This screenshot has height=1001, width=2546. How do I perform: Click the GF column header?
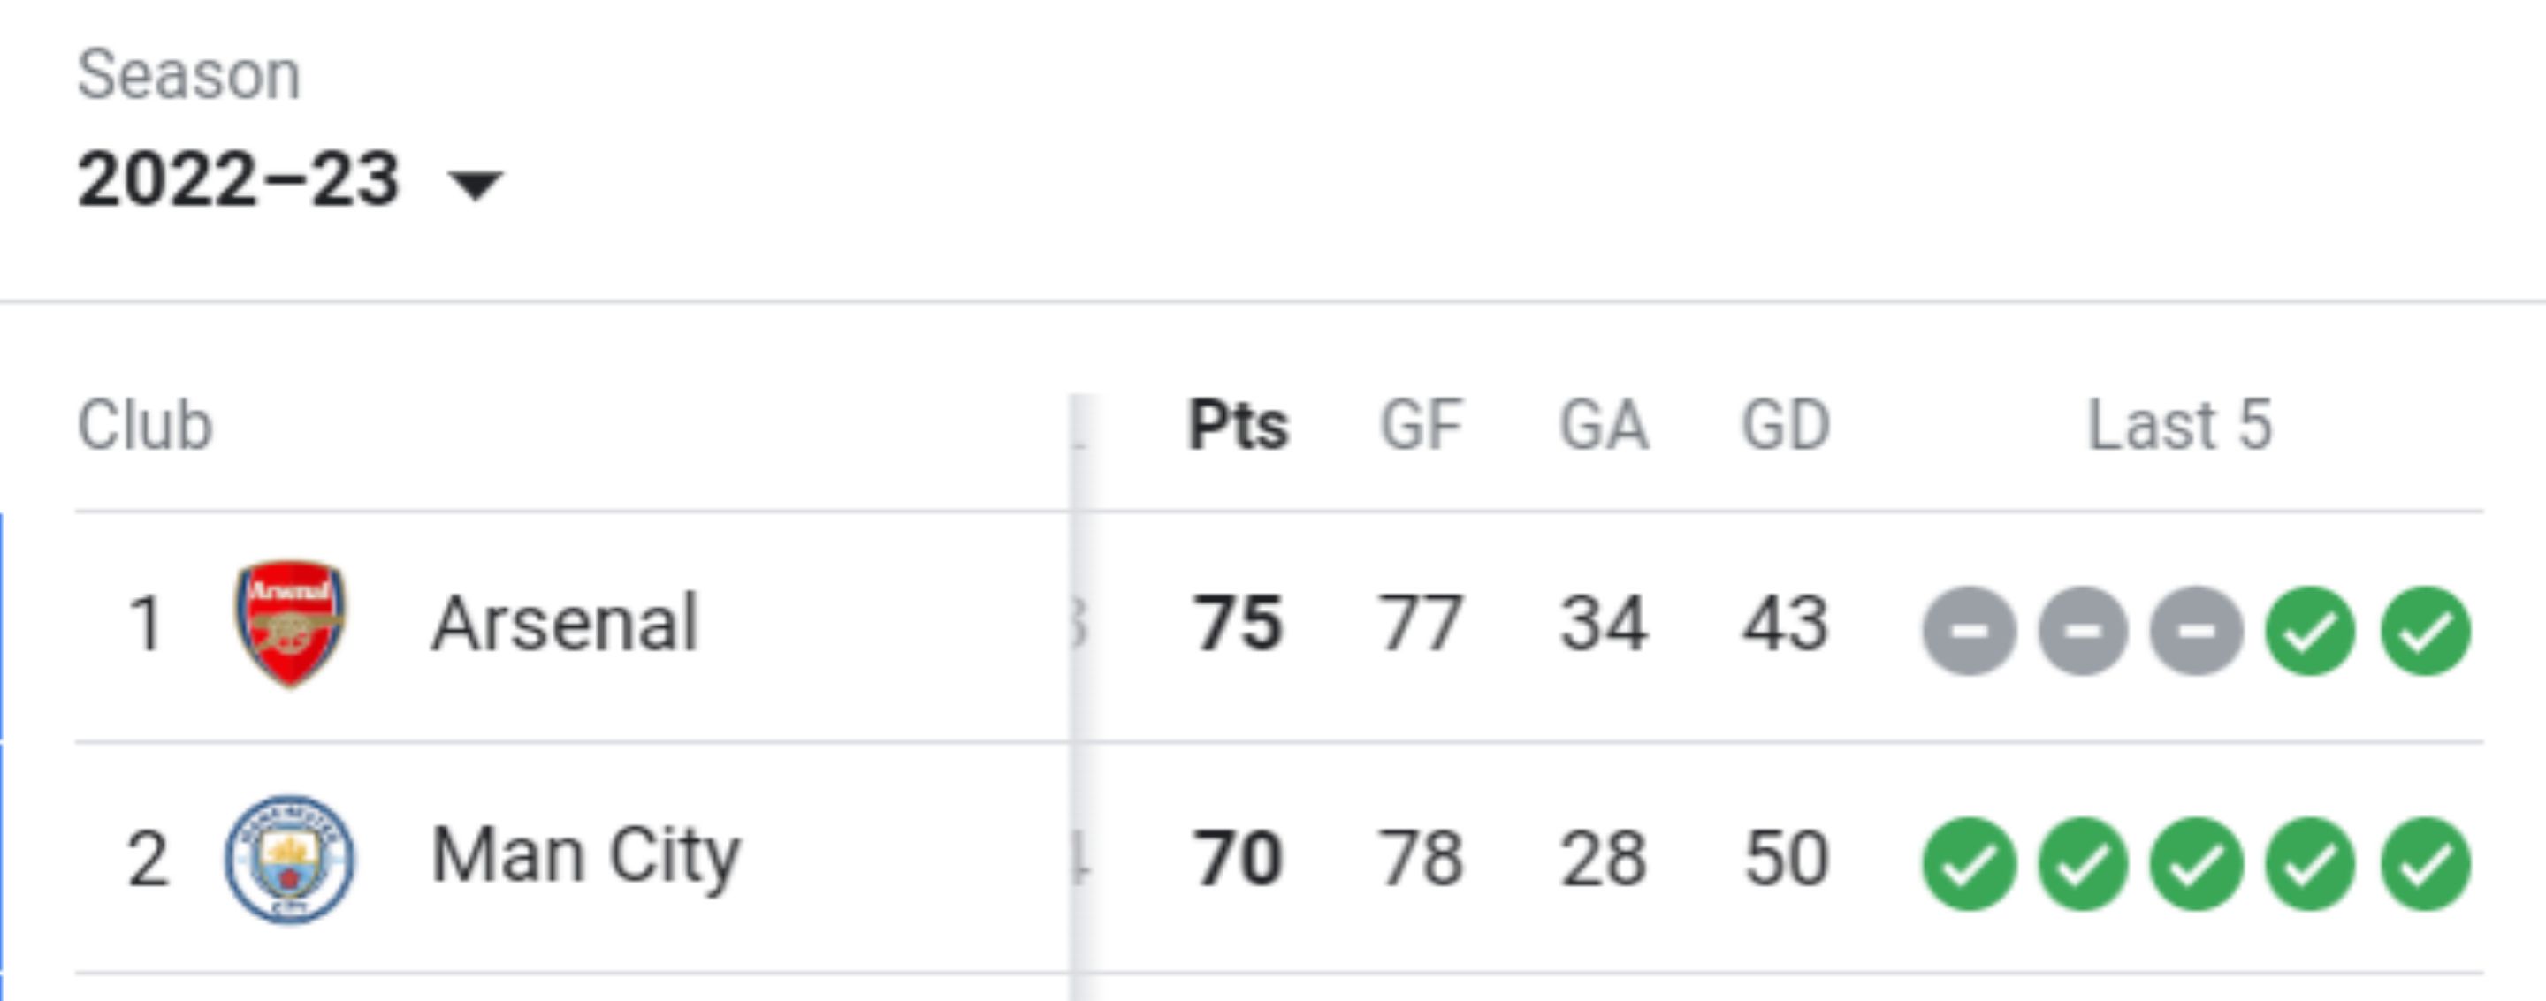1421,426
